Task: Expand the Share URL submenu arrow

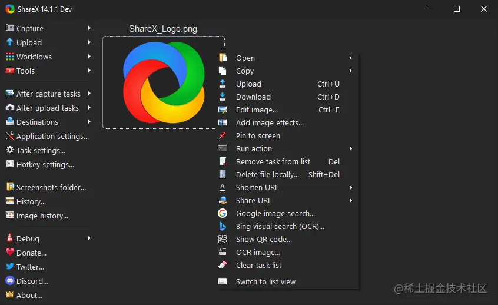Action: pos(351,201)
